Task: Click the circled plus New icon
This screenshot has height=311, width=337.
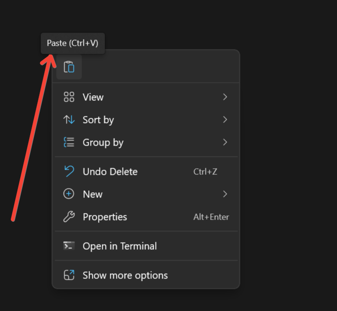Action: coord(69,194)
